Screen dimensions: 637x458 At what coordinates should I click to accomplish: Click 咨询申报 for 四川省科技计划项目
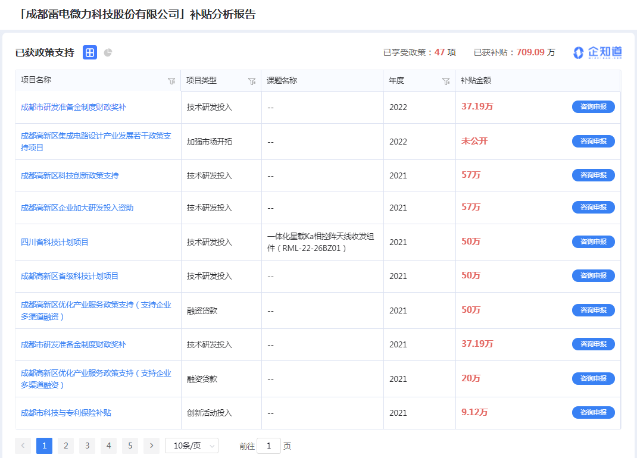[593, 242]
